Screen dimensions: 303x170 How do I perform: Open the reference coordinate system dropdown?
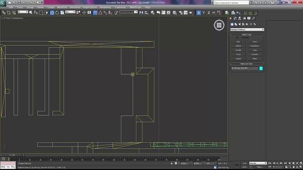(70, 12)
